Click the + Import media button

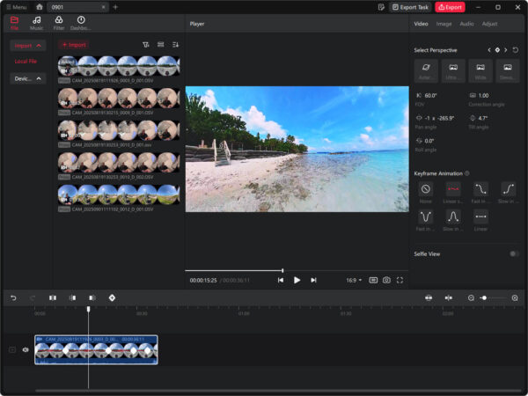point(73,45)
